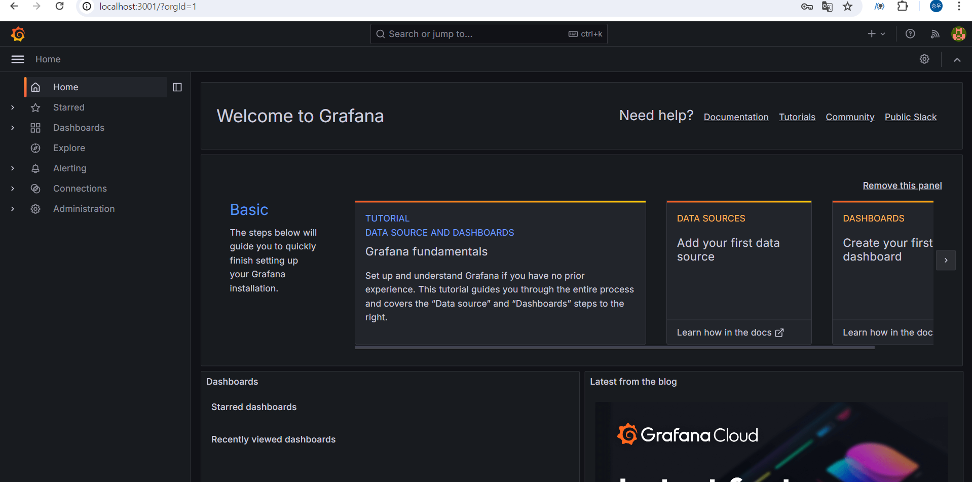Click the site information icon in address bar

pyautogui.click(x=87, y=6)
